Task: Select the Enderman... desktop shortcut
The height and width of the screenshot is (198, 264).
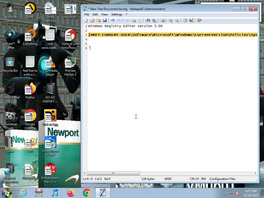Action: point(70,11)
